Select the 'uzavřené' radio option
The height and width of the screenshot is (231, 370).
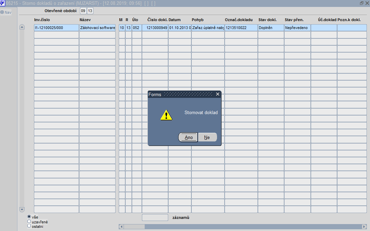29,221
